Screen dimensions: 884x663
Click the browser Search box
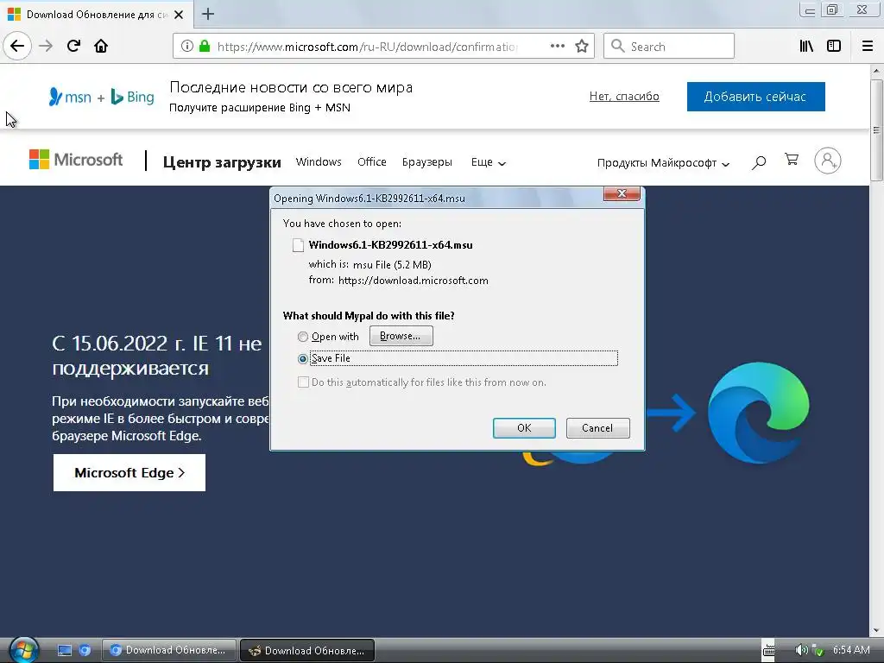click(669, 46)
